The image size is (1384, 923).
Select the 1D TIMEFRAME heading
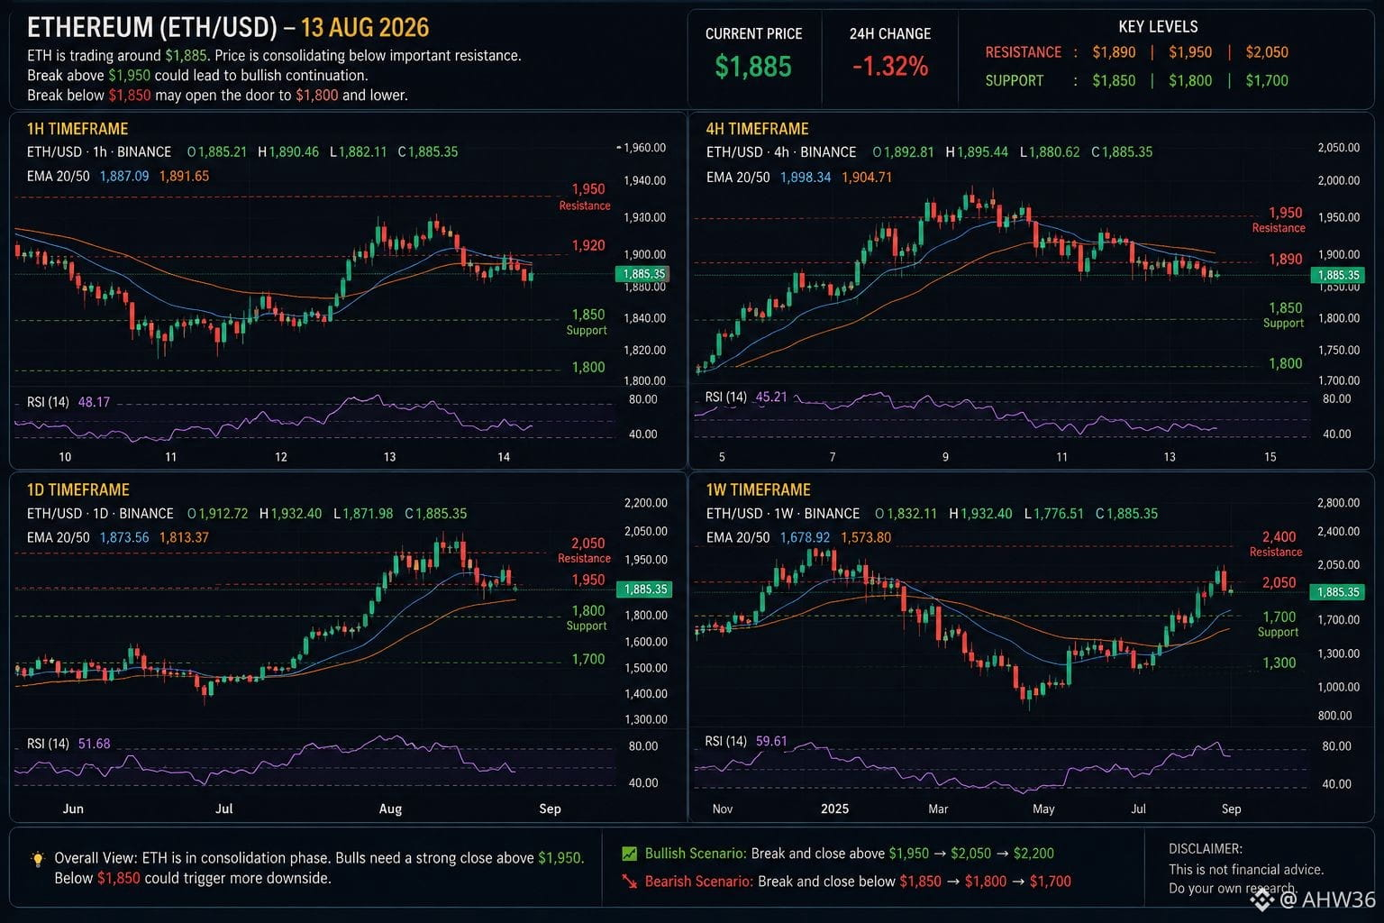tap(77, 489)
